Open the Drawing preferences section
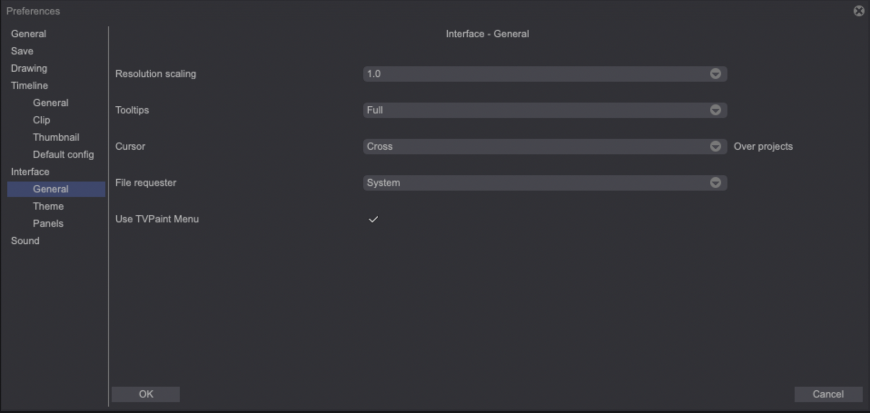This screenshot has height=413, width=870. click(29, 68)
